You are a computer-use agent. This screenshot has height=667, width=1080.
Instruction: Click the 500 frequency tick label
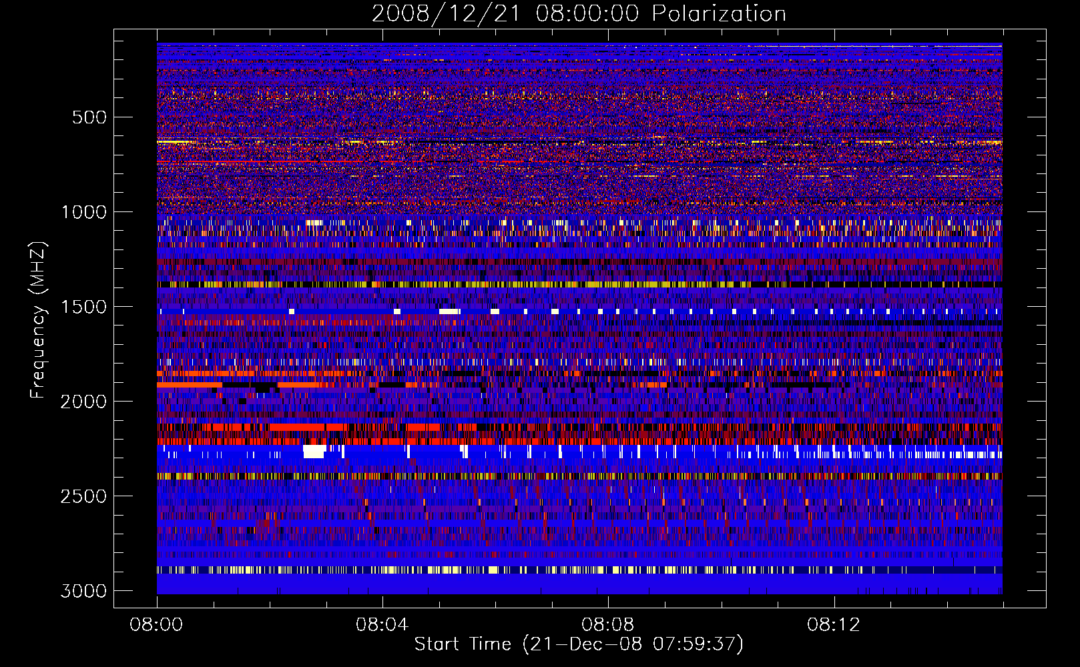pos(89,117)
